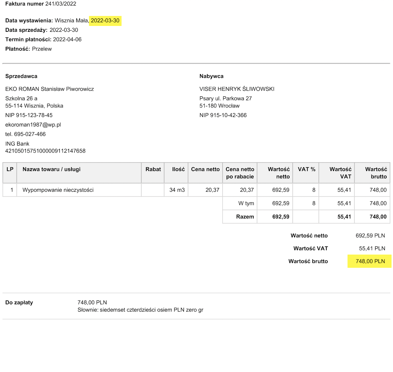Screen dimensions: 393x372
Task: Click the summary value 55,41 PLN
Action: coord(372,249)
